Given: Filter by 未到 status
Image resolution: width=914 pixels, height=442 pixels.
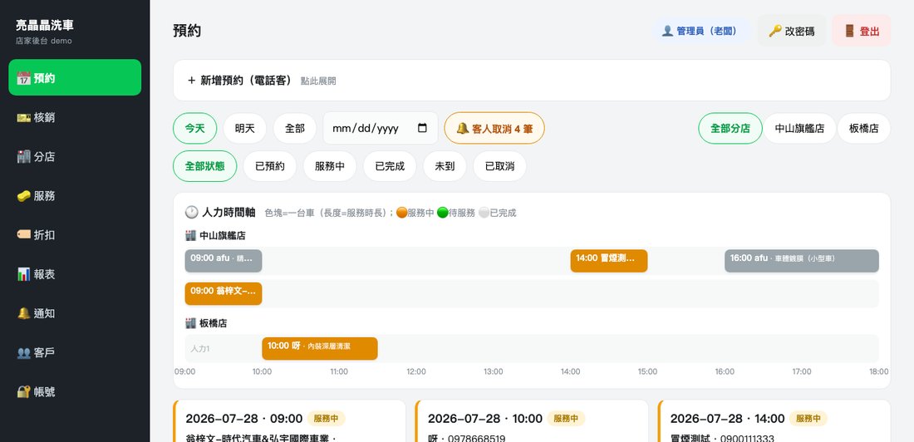Looking at the screenshot, I should coord(445,166).
